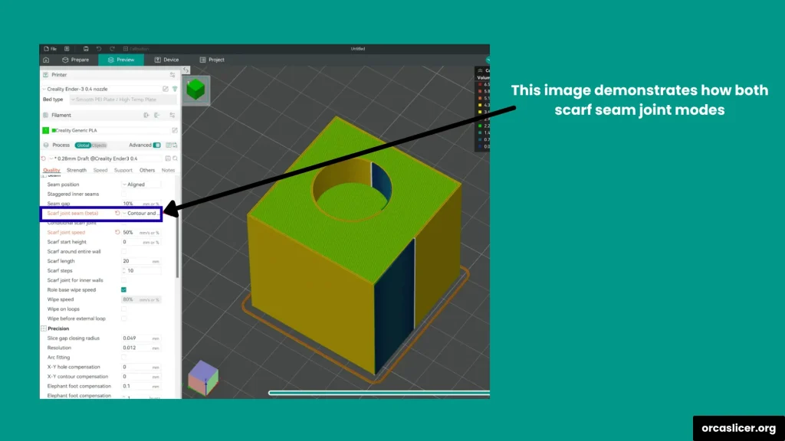Select the Objects process scope button
785x441 pixels.
coord(99,145)
